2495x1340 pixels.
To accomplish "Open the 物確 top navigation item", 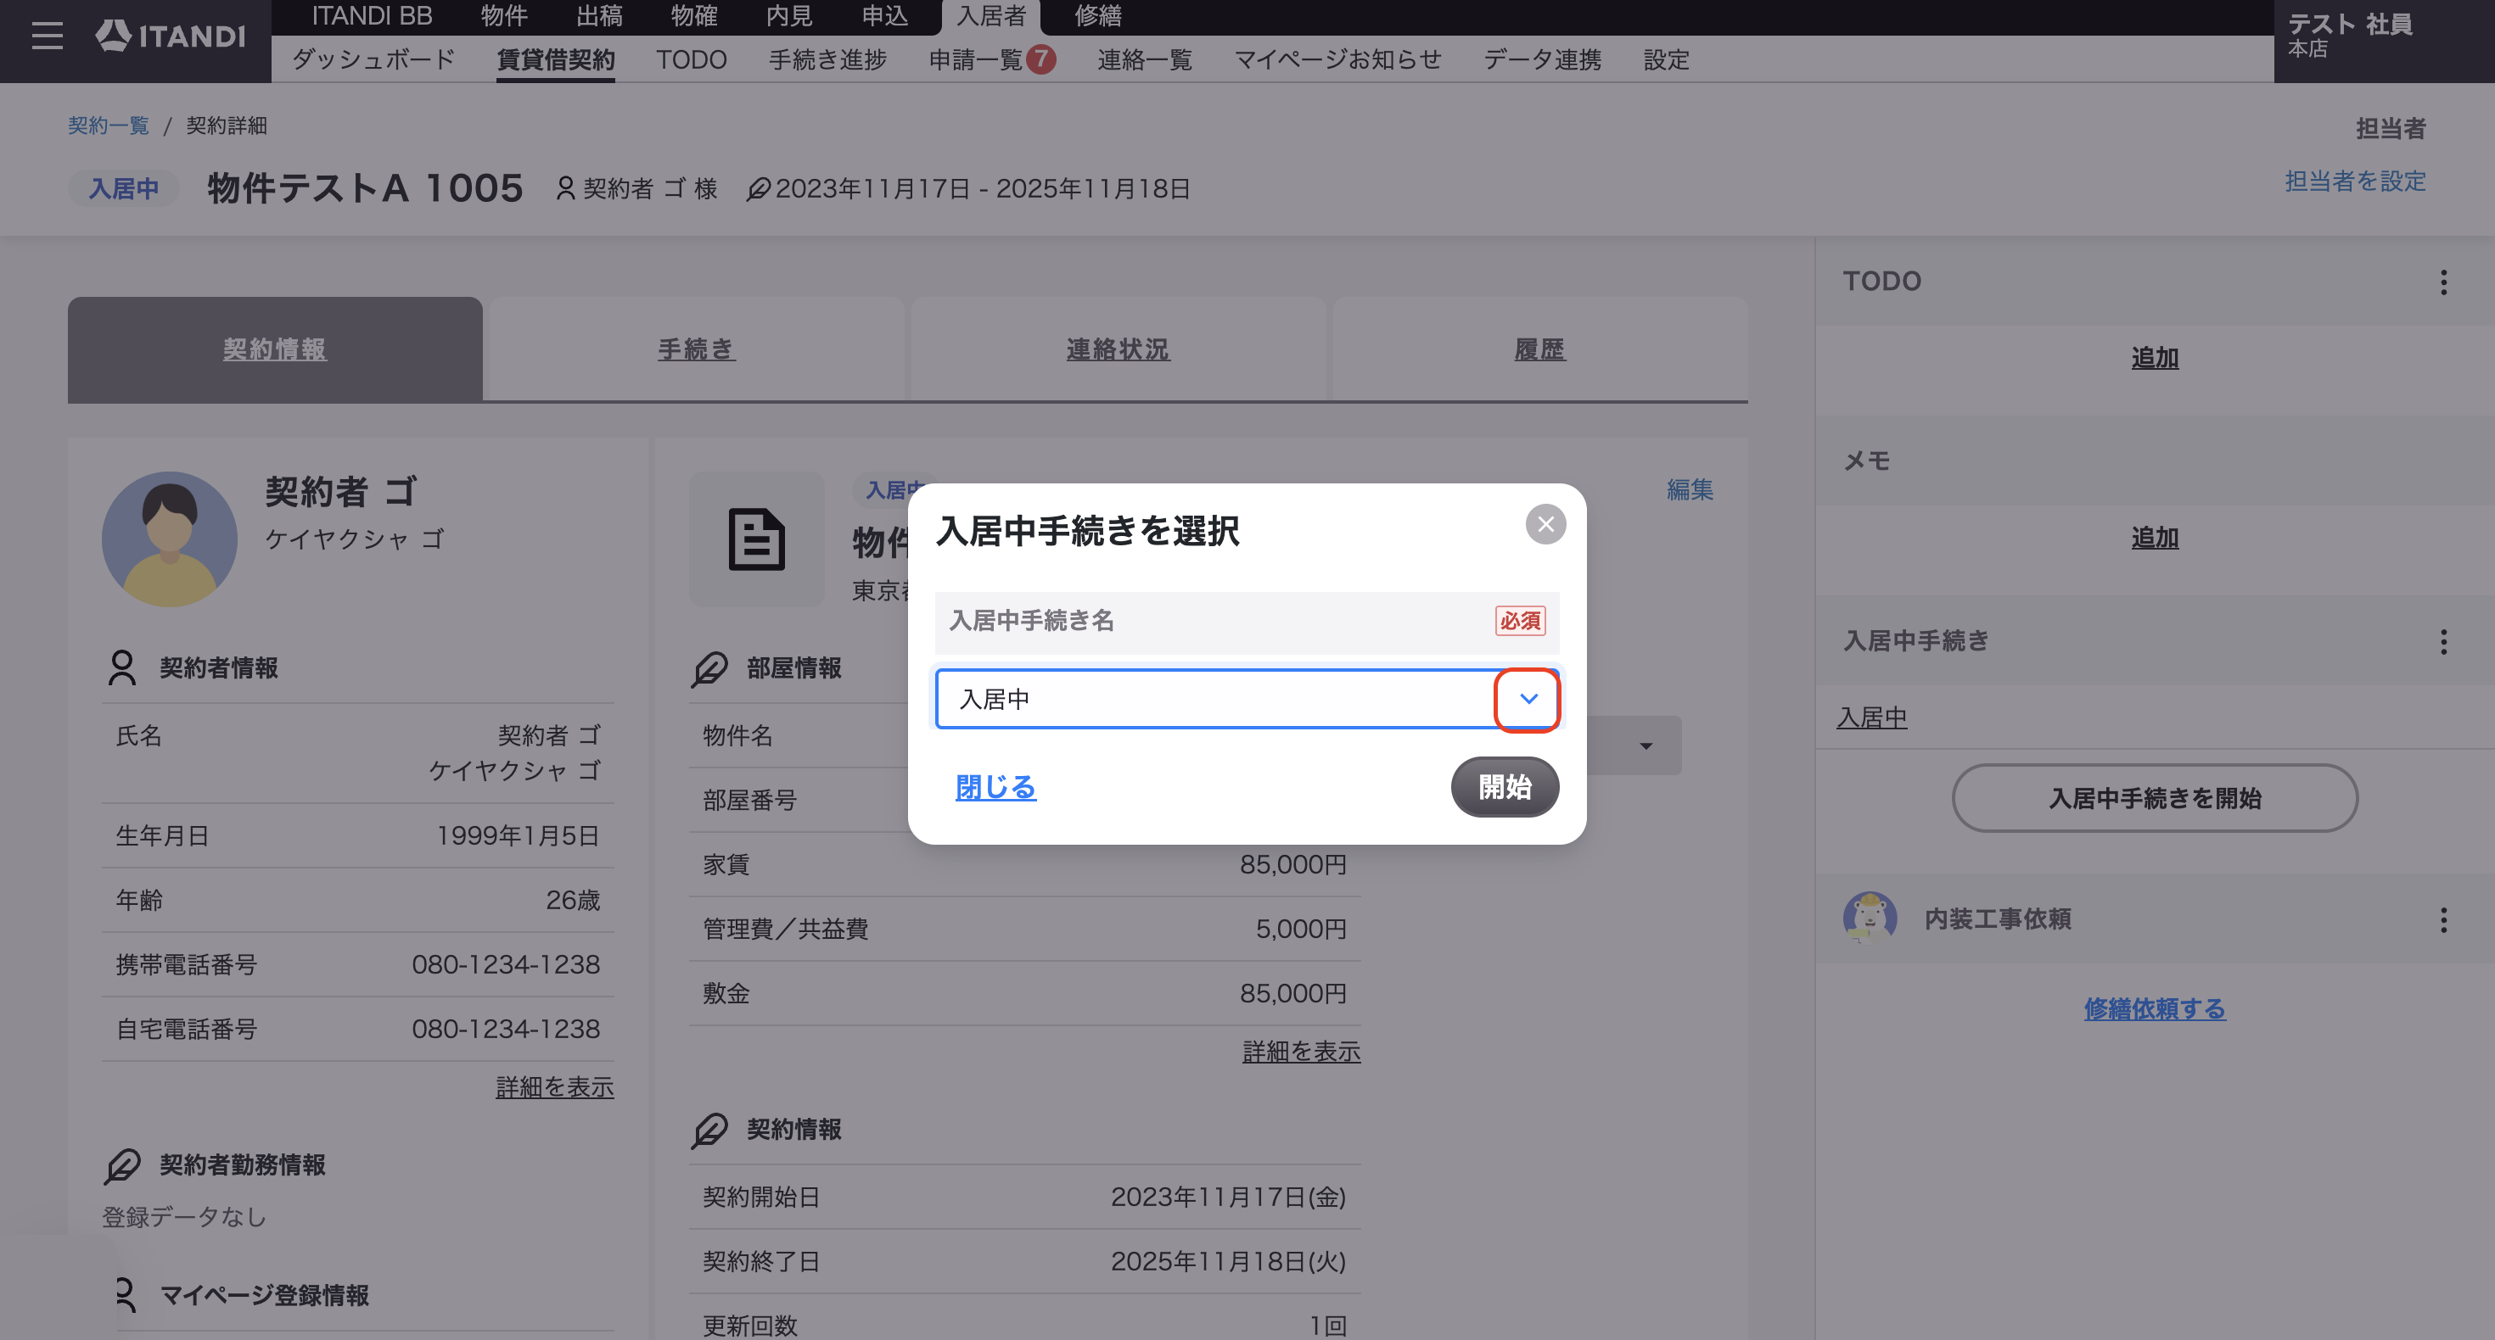I will [694, 16].
